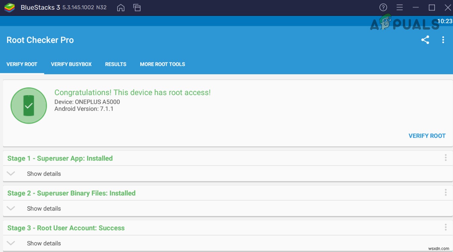Open the Stage 1 options menu
453x252 pixels.
point(446,157)
